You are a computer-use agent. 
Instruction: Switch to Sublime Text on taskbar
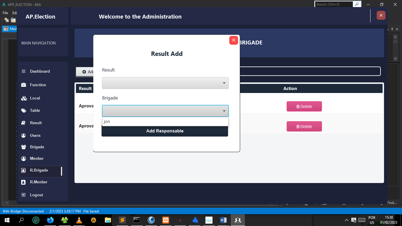coord(122,220)
